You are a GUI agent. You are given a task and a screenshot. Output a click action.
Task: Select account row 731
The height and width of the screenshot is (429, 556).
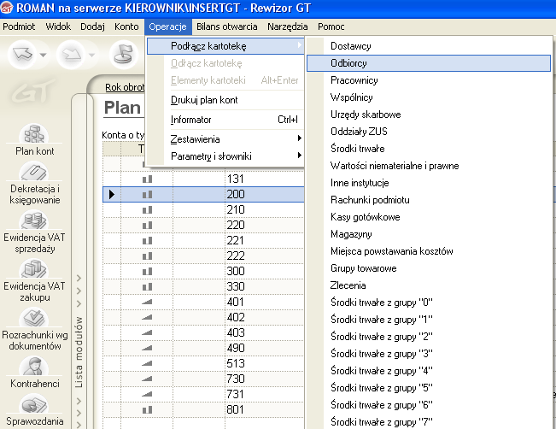(203, 394)
